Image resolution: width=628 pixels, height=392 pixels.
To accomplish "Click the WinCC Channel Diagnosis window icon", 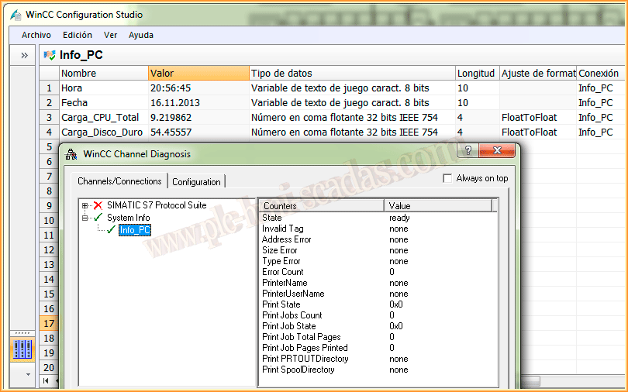I will [x=71, y=154].
